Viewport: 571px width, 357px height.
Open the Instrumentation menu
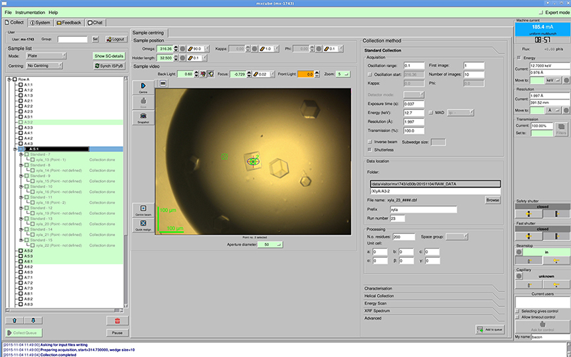pos(30,13)
